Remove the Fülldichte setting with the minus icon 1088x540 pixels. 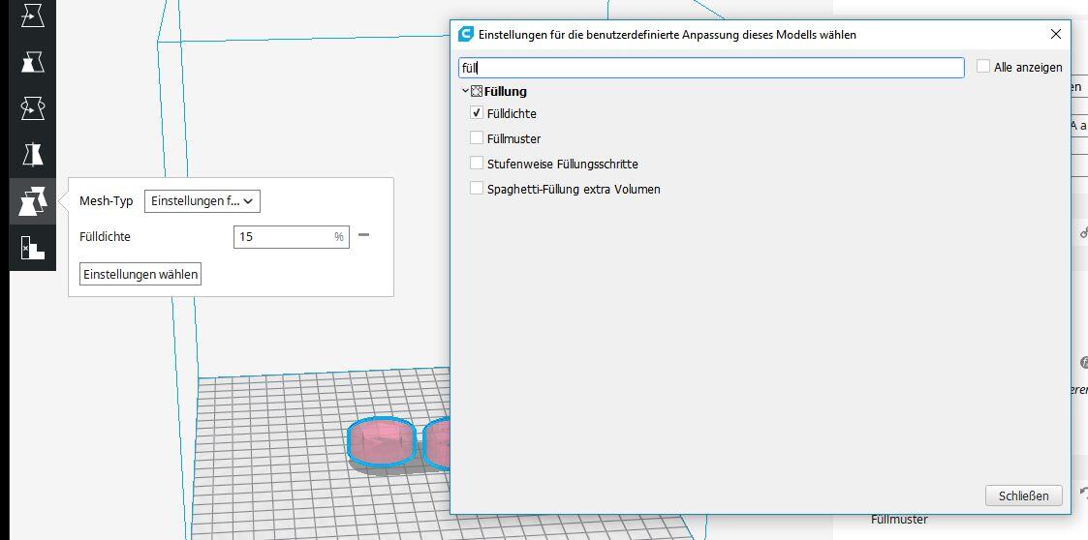[364, 235]
